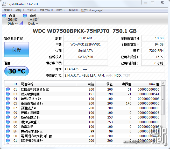The height and width of the screenshot is (149, 170).
Task: Click status icon of row 0A 啟動重試次數
Action: [8, 117]
